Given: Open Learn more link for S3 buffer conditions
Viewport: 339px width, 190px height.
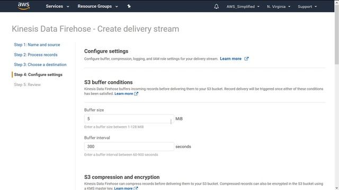Looking at the screenshot, I should [x=123, y=93].
